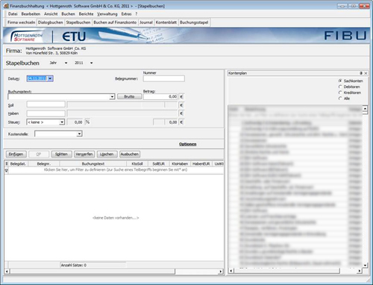373x285 pixels.
Task: Select the Sachkonten radio button
Action: coord(340,81)
